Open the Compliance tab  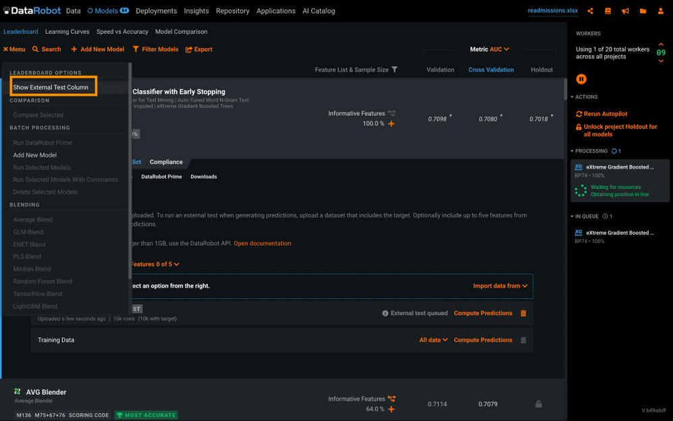(x=166, y=162)
